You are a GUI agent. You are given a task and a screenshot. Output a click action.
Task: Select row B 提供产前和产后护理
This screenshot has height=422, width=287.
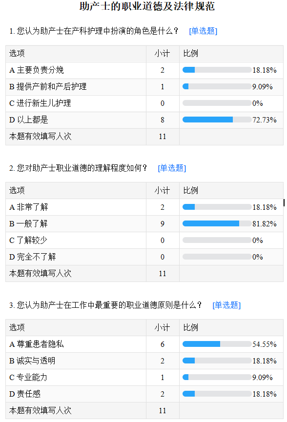pyautogui.click(x=144, y=87)
